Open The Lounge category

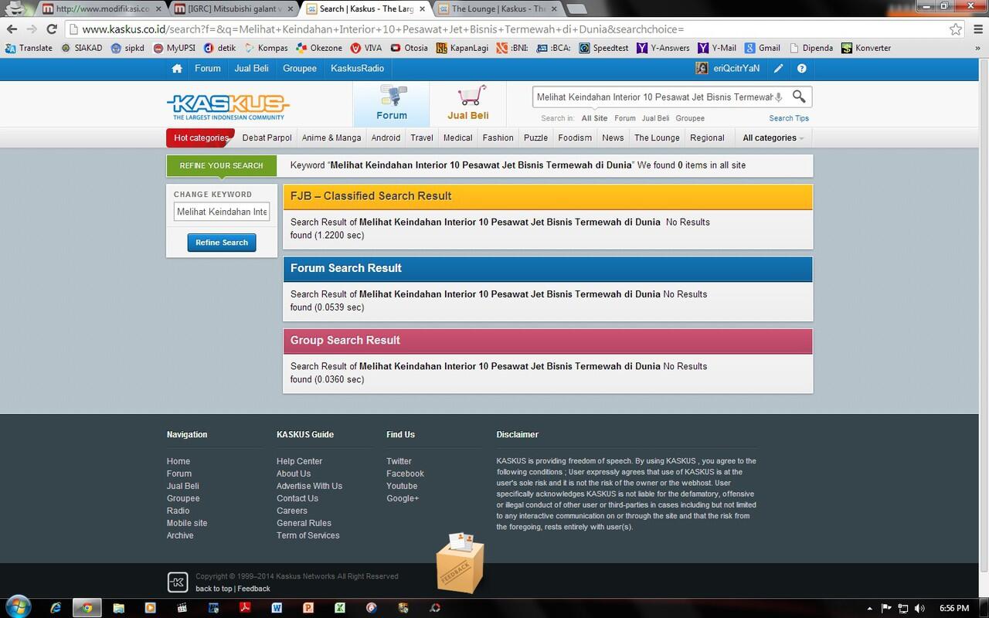(x=657, y=138)
